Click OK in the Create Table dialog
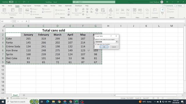Screen dimensions: 186x104 click(104, 47)
